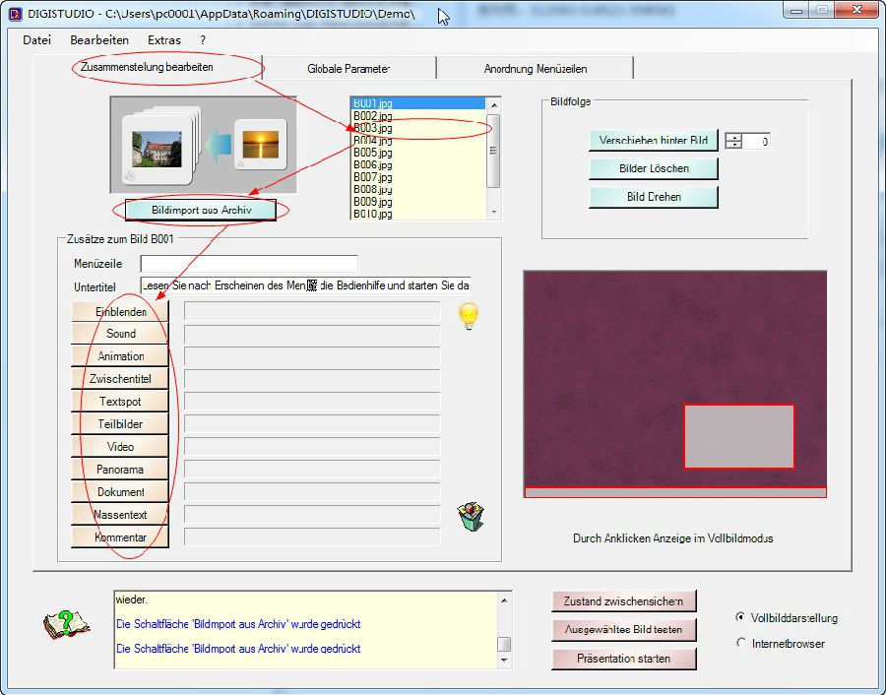Click the preview image for fullscreen display
Screen dimensions: 886x695
point(675,384)
